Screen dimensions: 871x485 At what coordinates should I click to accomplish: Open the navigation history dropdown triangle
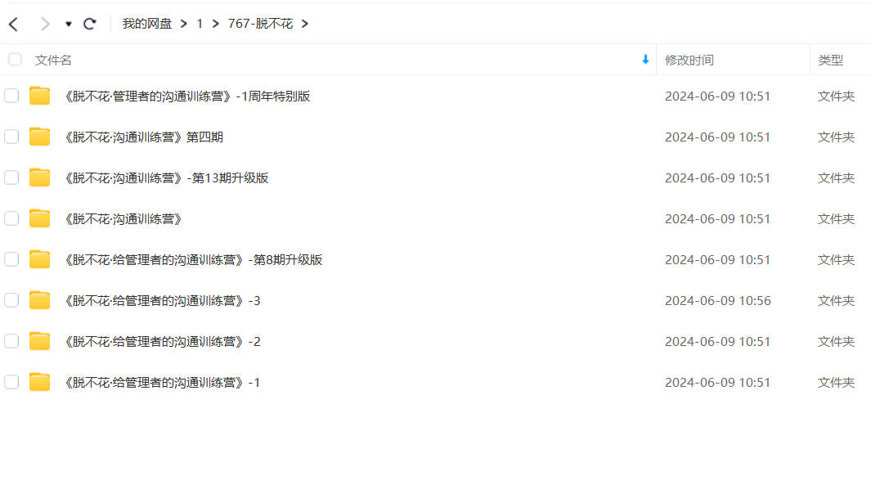click(x=69, y=24)
